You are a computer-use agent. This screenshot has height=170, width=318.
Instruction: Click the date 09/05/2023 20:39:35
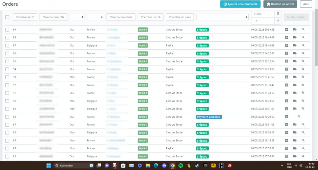click(263, 30)
